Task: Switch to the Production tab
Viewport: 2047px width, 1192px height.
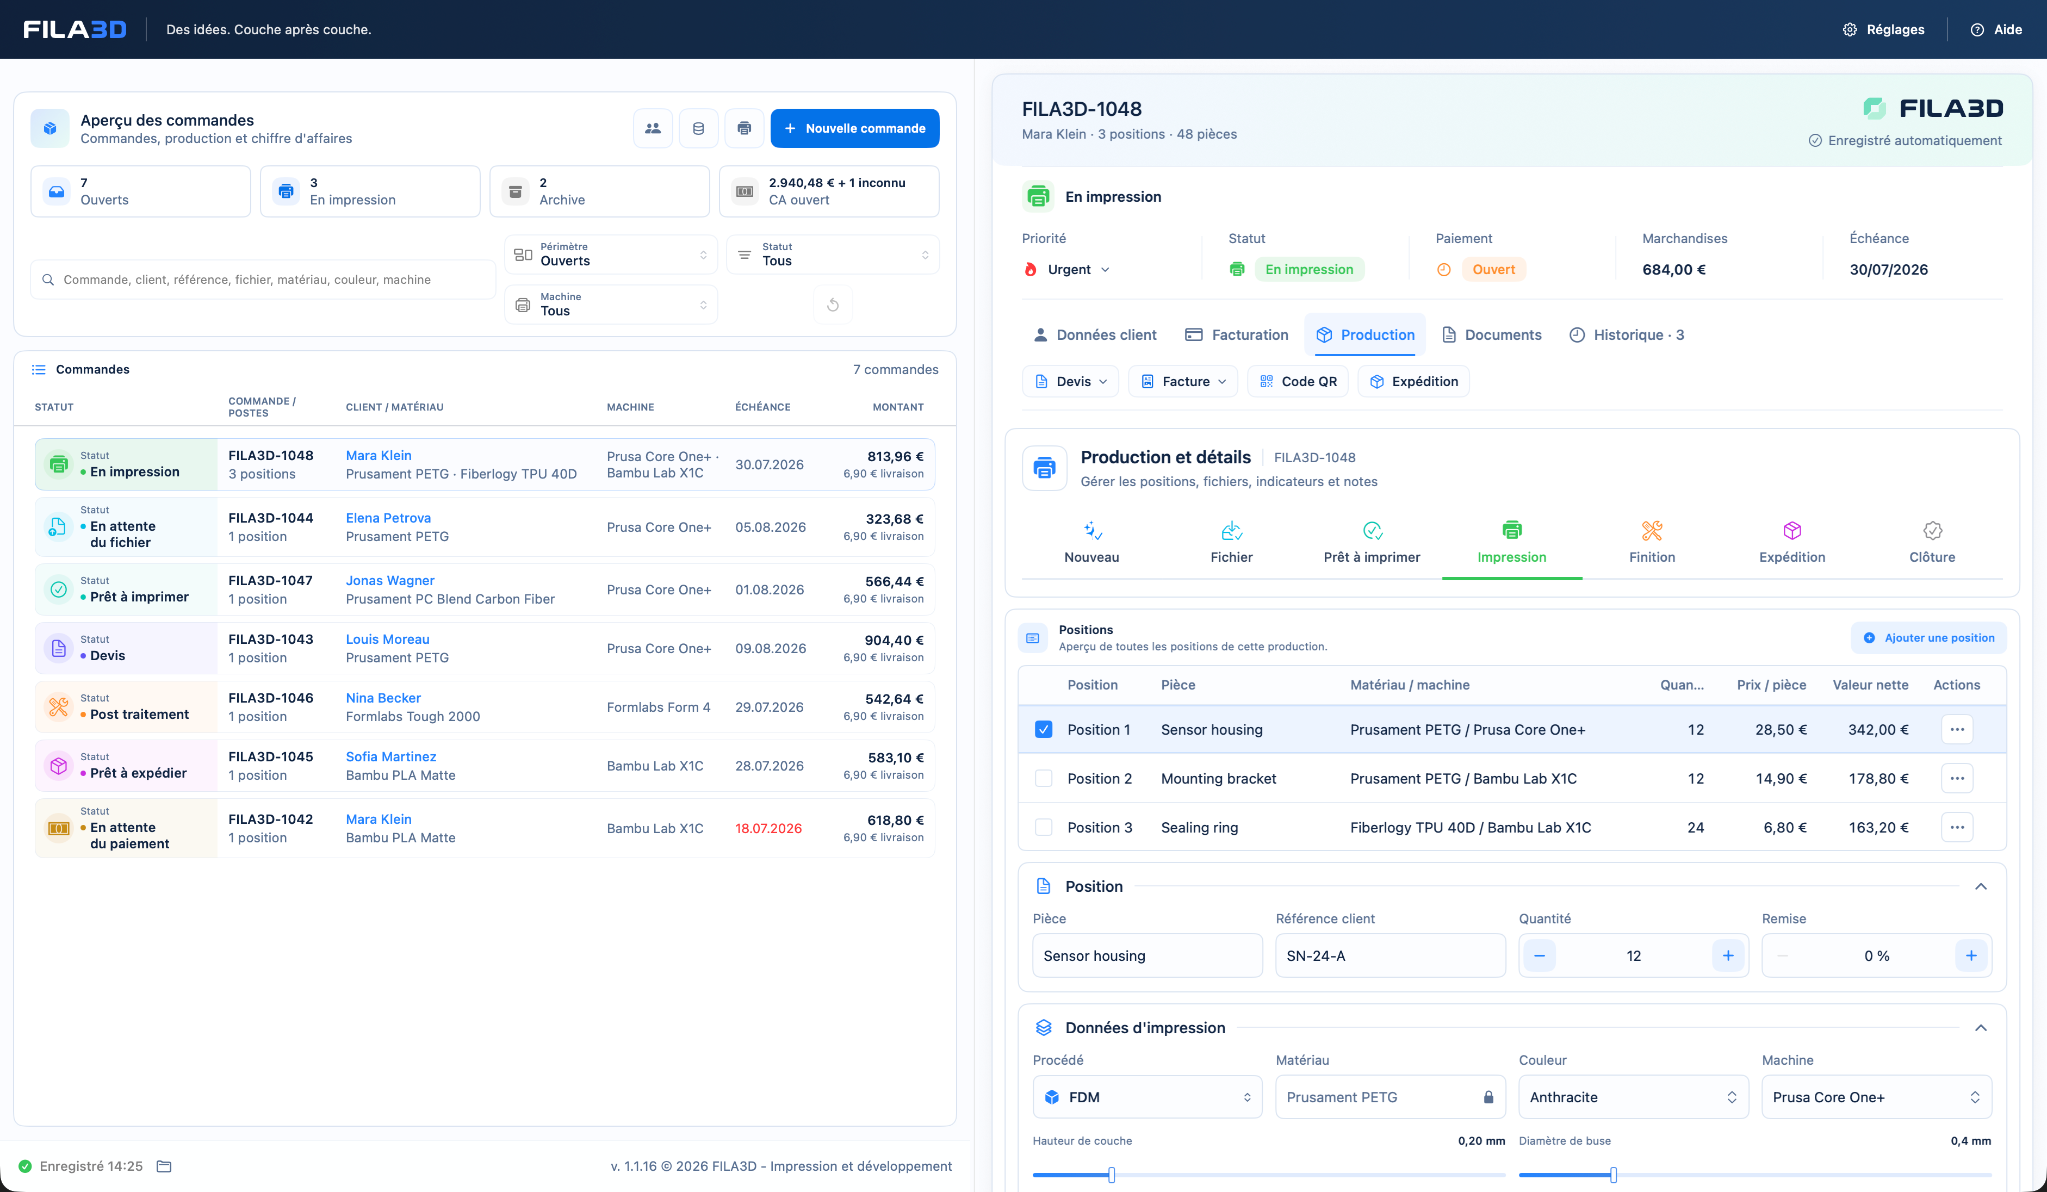Action: pyautogui.click(x=1366, y=334)
